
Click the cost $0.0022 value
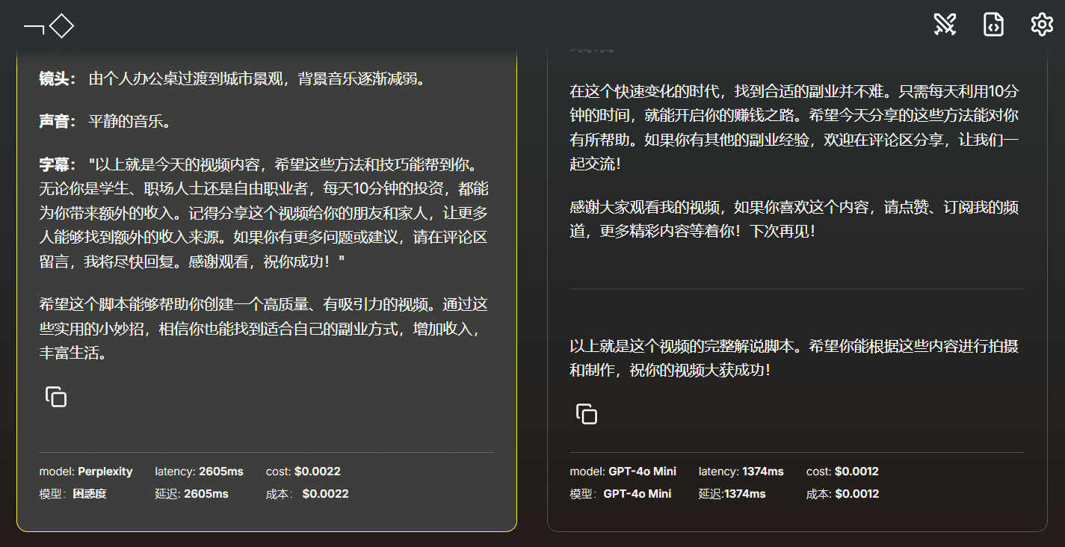317,472
